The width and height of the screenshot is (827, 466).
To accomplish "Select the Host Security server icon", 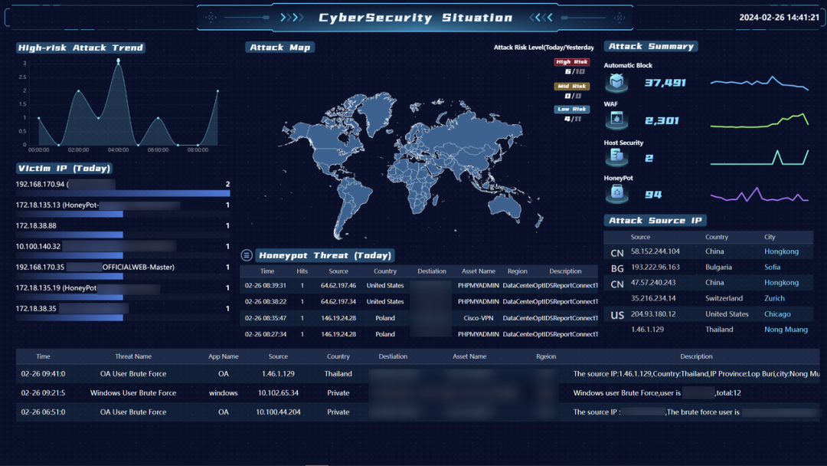I will [x=616, y=157].
